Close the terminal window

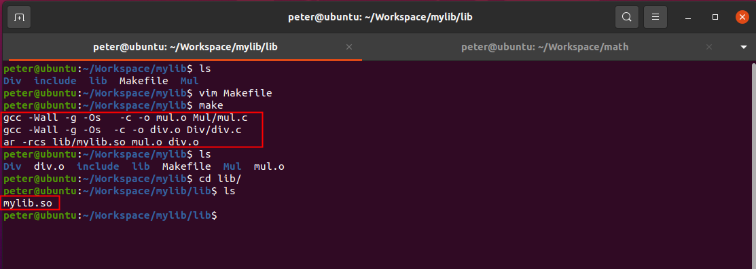pyautogui.click(x=742, y=18)
